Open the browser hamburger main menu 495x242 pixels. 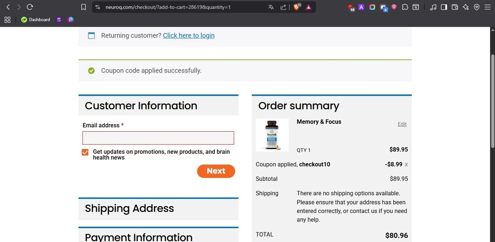click(x=487, y=7)
